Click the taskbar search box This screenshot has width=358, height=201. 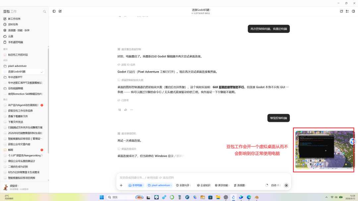[x=125, y=197]
